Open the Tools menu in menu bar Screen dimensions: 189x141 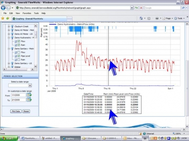pyautogui.click(x=36, y=13)
